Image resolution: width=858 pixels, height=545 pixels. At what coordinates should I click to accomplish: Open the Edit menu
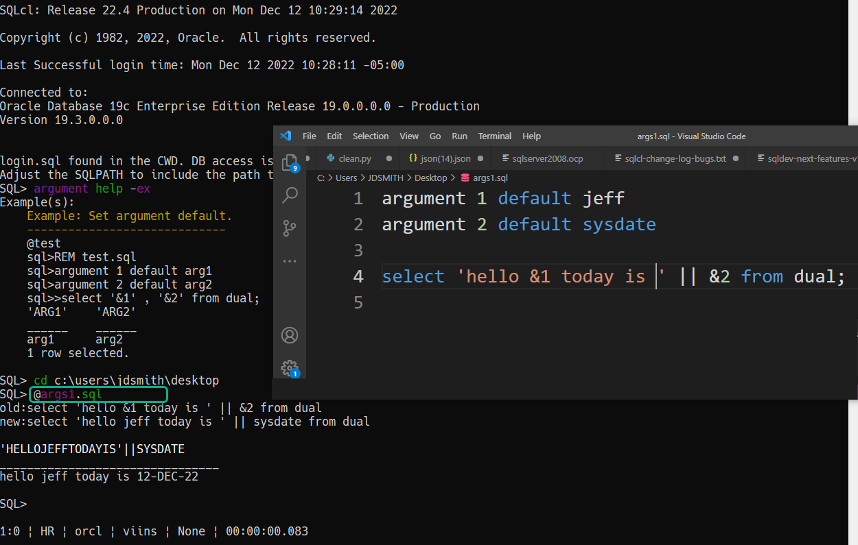pyautogui.click(x=334, y=136)
